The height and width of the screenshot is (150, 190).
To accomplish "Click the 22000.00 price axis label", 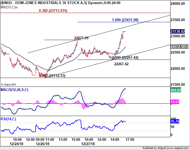I will (178, 69).
